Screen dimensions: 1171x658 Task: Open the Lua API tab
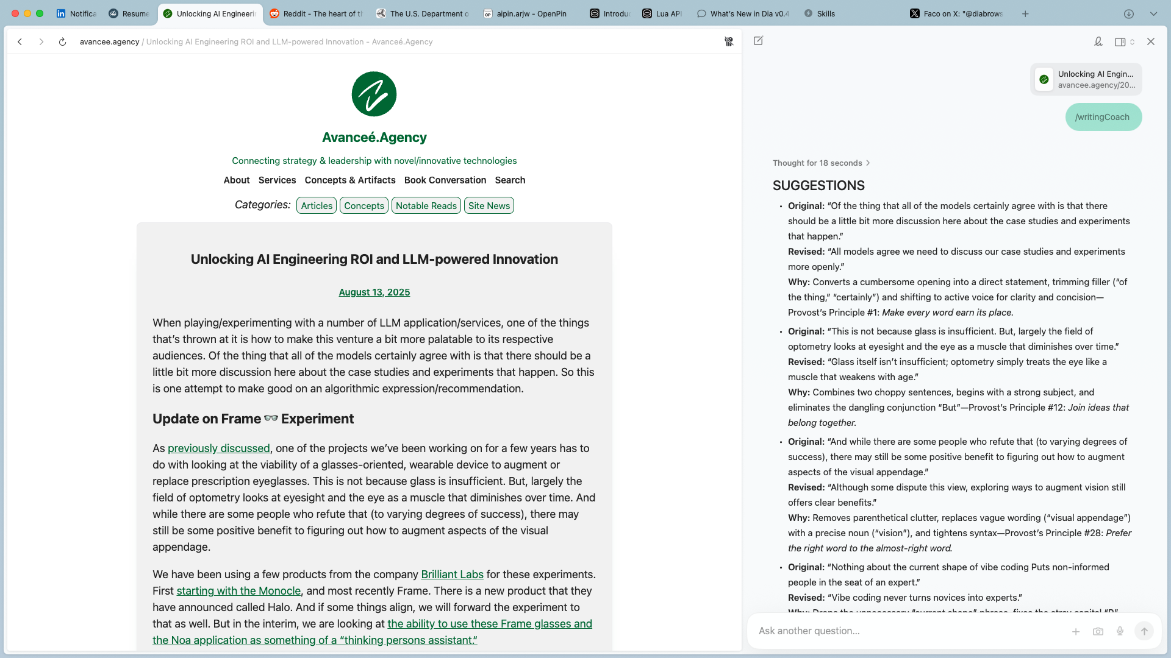pos(662,13)
